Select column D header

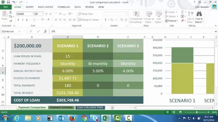tap(98, 37)
